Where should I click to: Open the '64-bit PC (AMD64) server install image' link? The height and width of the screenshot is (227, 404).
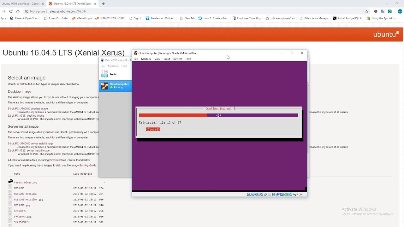click(x=31, y=143)
